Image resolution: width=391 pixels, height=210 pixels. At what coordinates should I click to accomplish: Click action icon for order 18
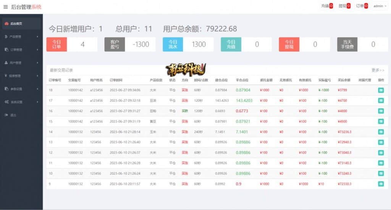click(x=381, y=90)
